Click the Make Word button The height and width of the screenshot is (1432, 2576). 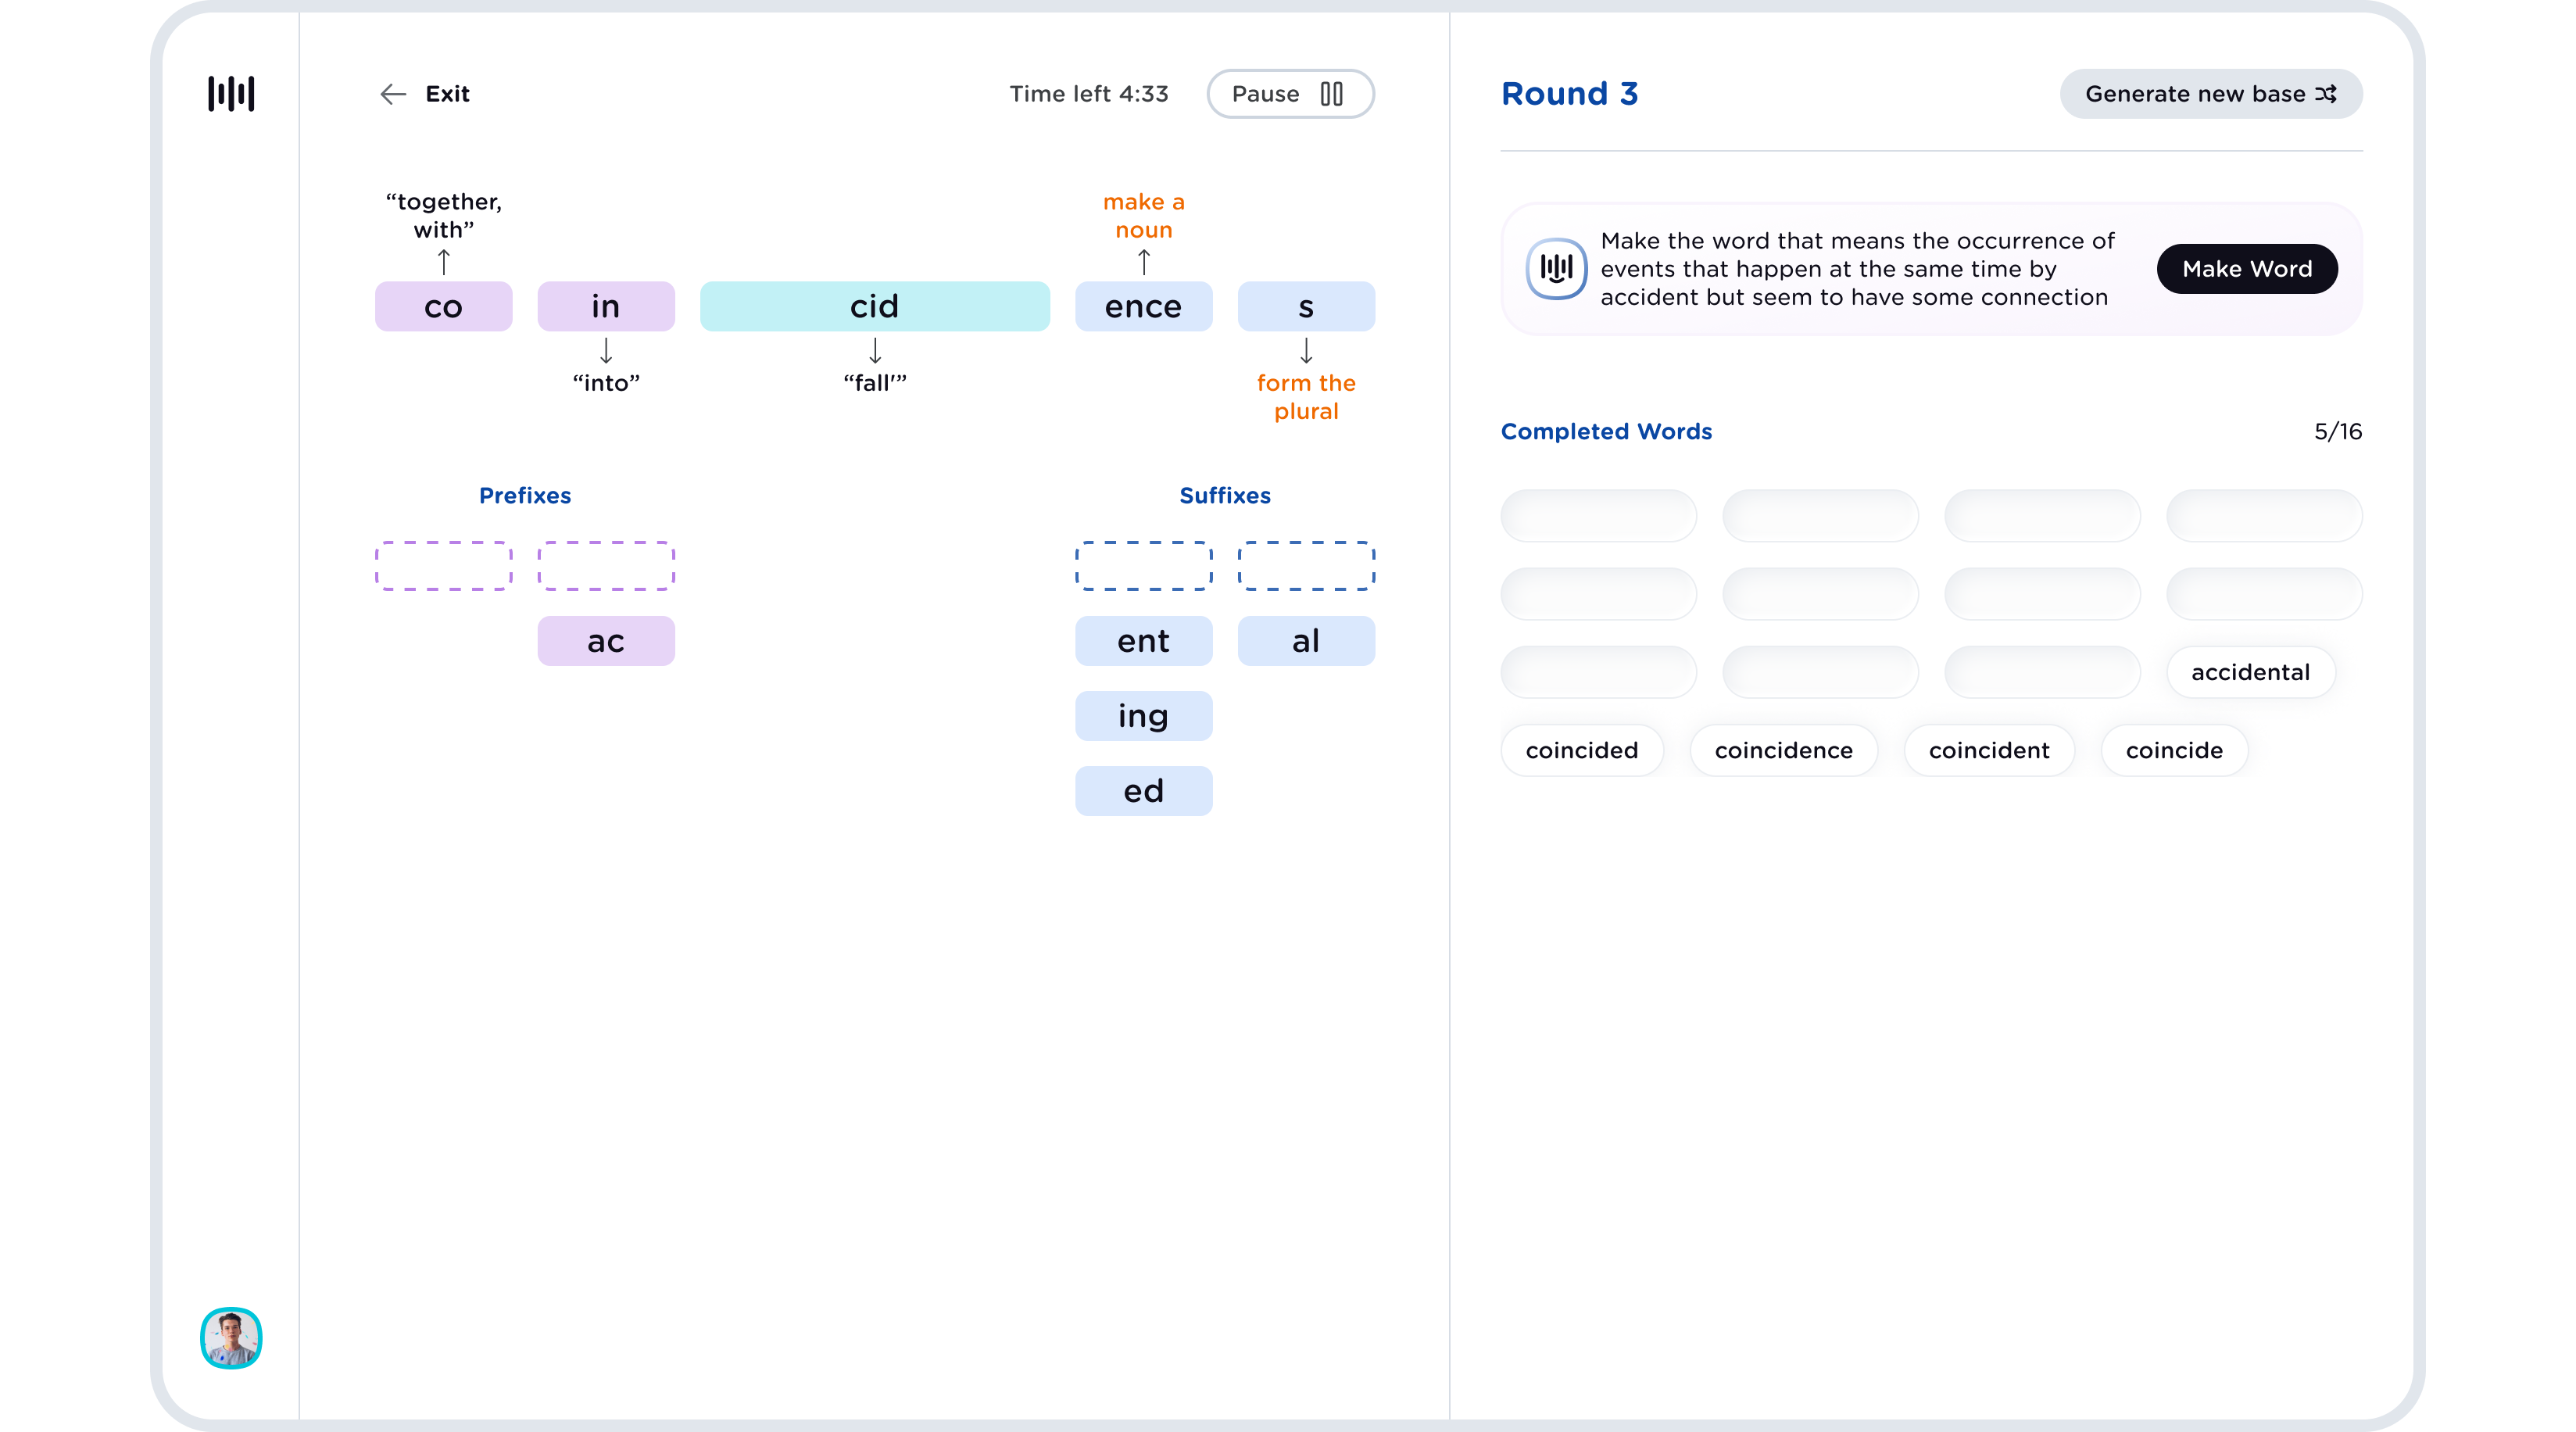[2246, 268]
